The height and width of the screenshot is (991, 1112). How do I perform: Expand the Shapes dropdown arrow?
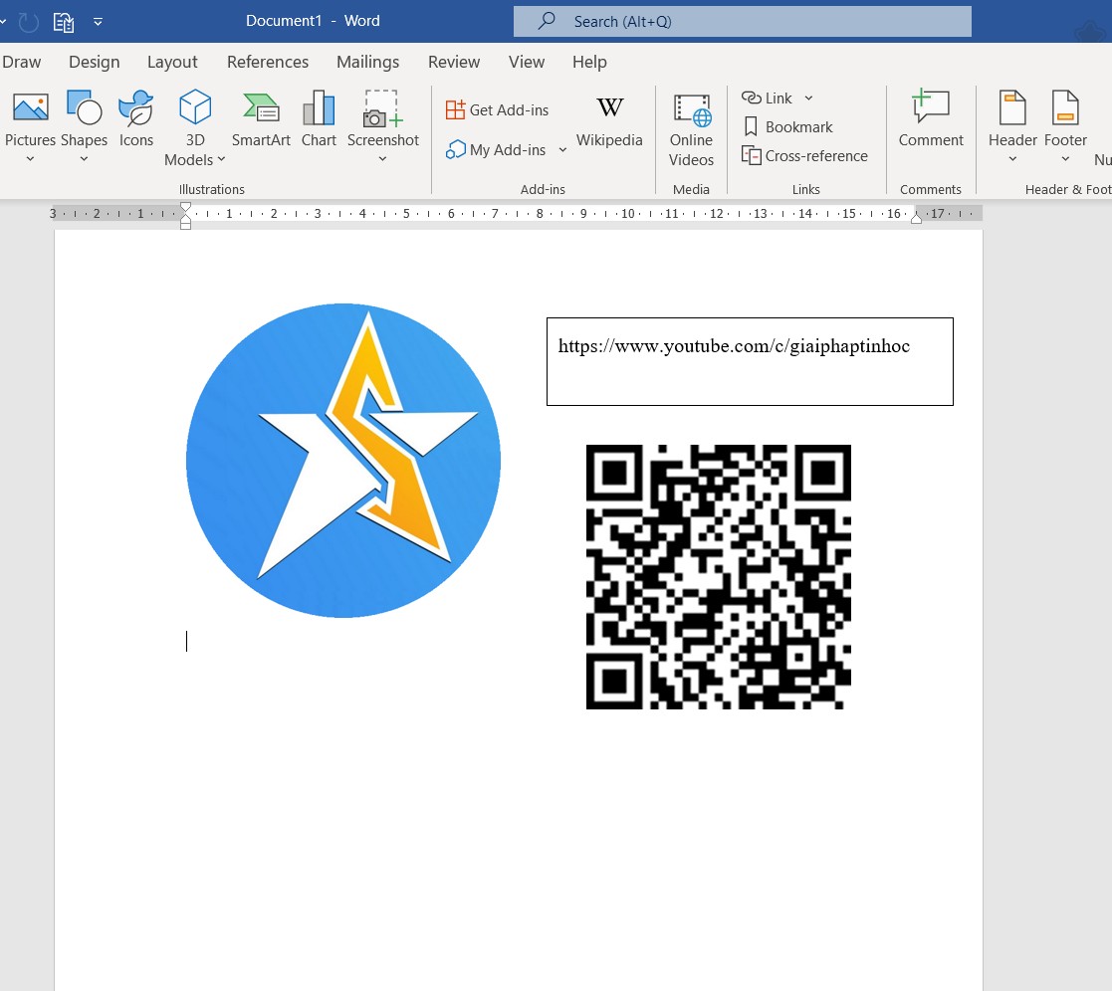pyautogui.click(x=84, y=159)
